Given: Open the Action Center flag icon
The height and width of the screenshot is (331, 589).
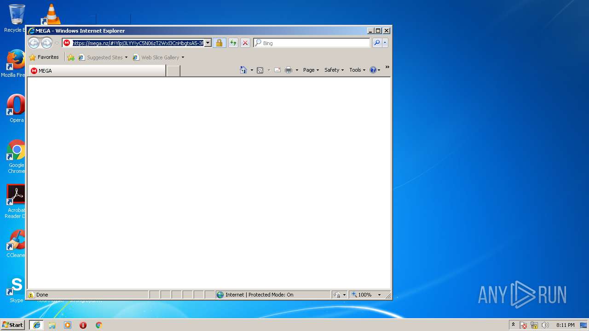Looking at the screenshot, I should coord(523,325).
